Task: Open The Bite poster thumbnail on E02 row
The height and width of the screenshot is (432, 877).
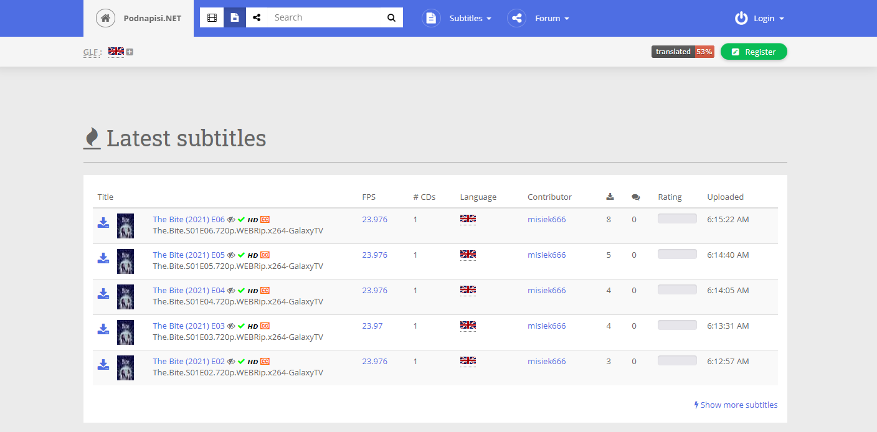Action: click(125, 367)
